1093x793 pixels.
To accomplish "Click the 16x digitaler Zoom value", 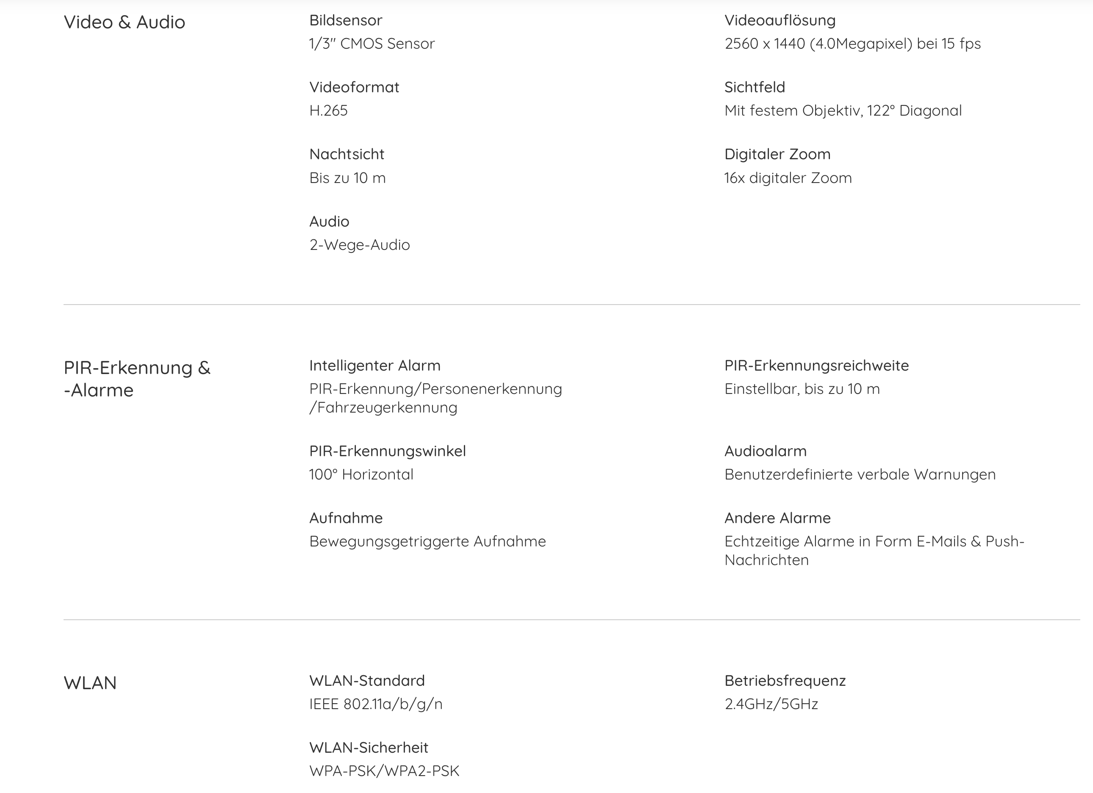I will click(788, 178).
